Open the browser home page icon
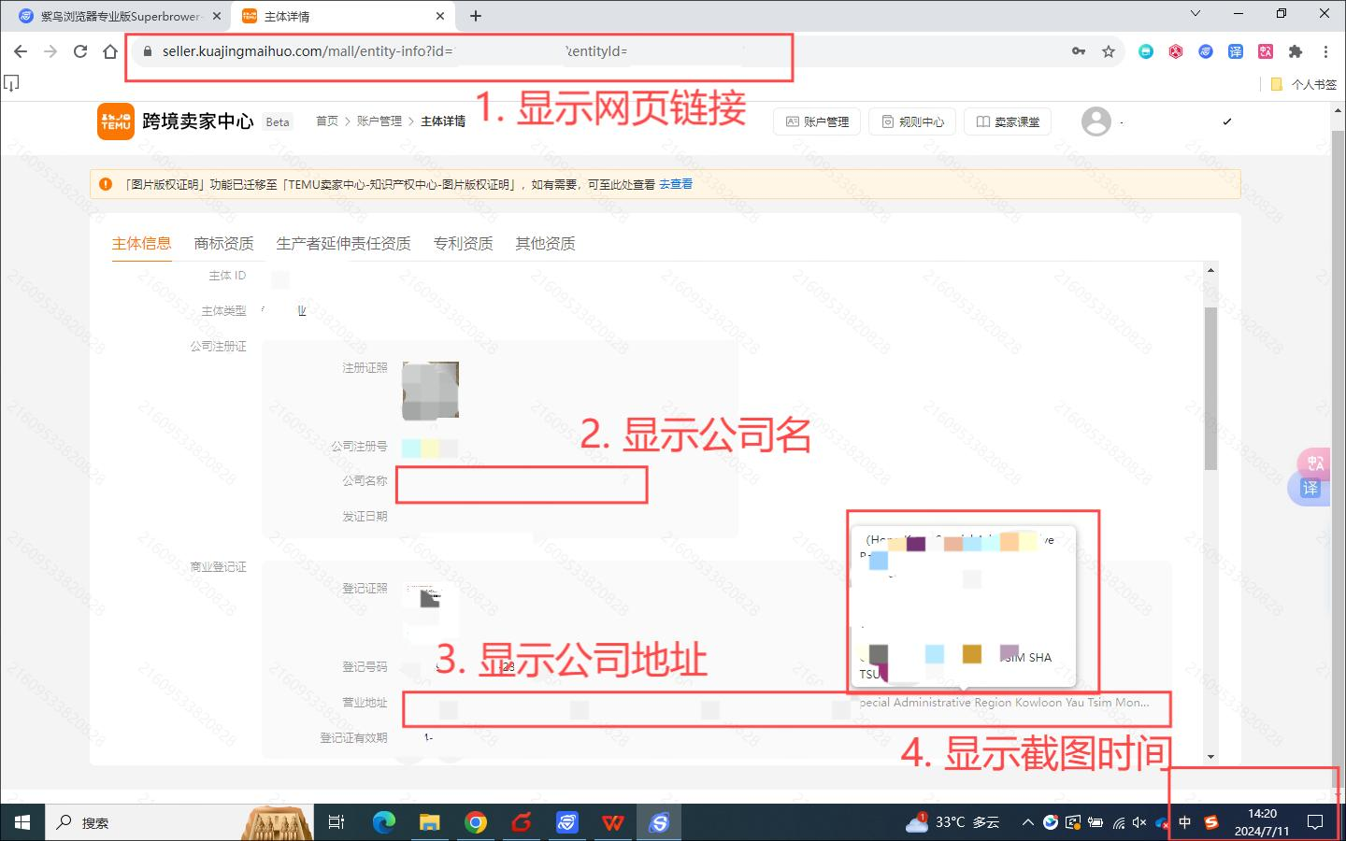 110,51
